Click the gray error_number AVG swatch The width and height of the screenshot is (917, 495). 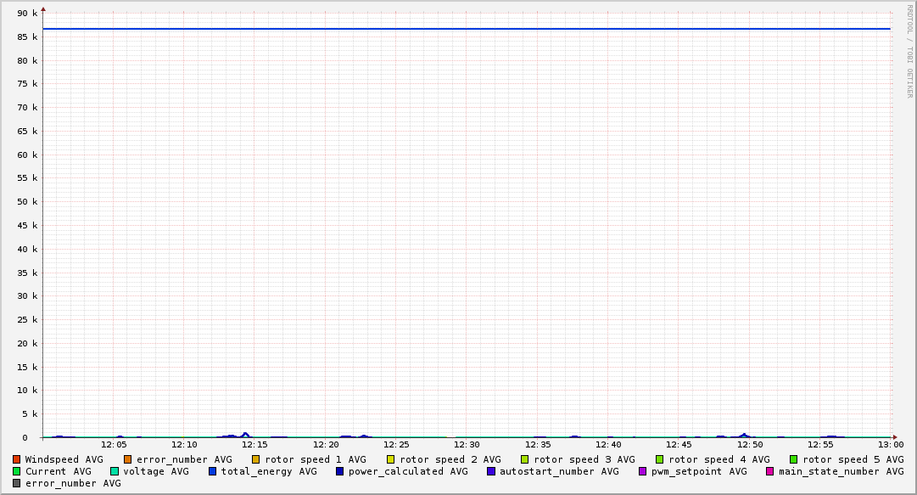(x=16, y=483)
